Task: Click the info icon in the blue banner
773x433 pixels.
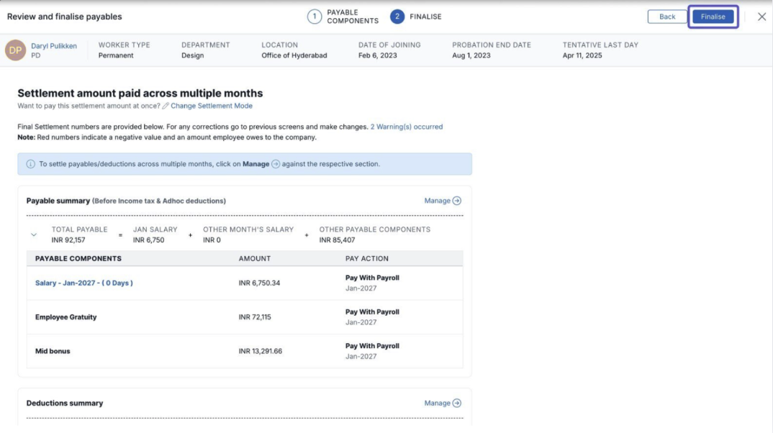Action: [x=31, y=164]
